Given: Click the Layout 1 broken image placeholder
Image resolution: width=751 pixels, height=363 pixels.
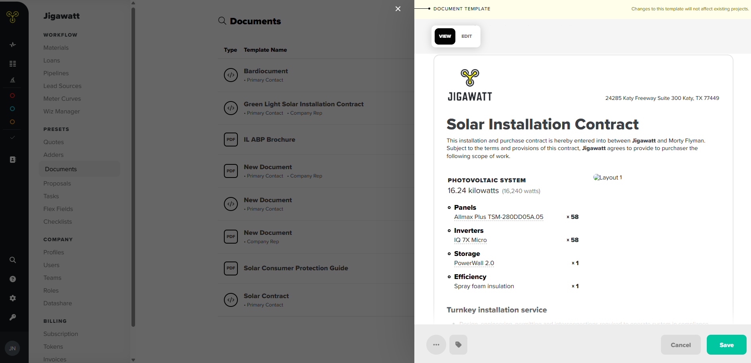Looking at the screenshot, I should (x=608, y=178).
